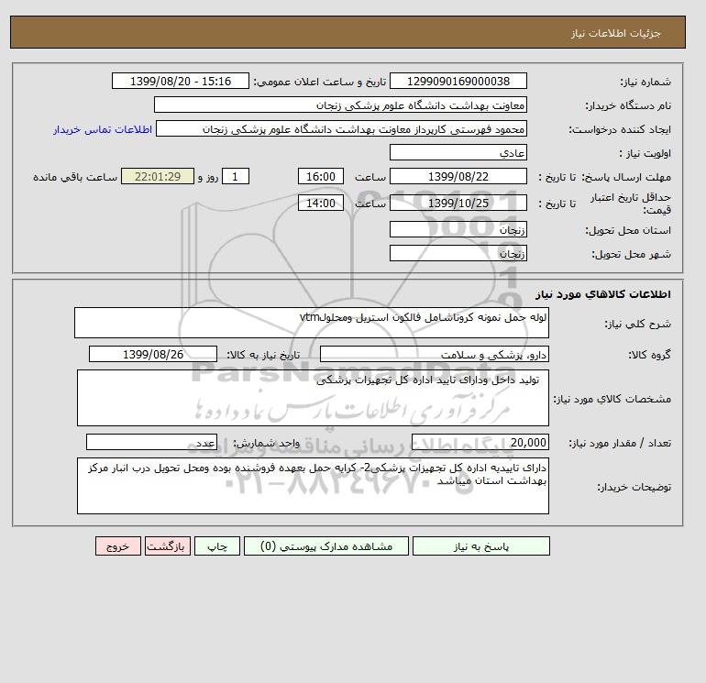The image size is (706, 683).
Task: Select the شماره نیاز field 1299090169000038
Action: (x=458, y=81)
